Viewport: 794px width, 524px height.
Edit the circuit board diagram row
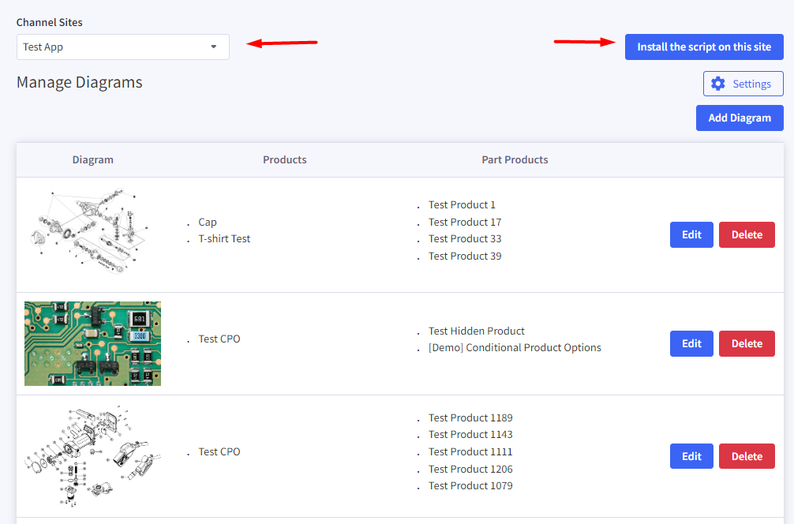click(x=691, y=344)
